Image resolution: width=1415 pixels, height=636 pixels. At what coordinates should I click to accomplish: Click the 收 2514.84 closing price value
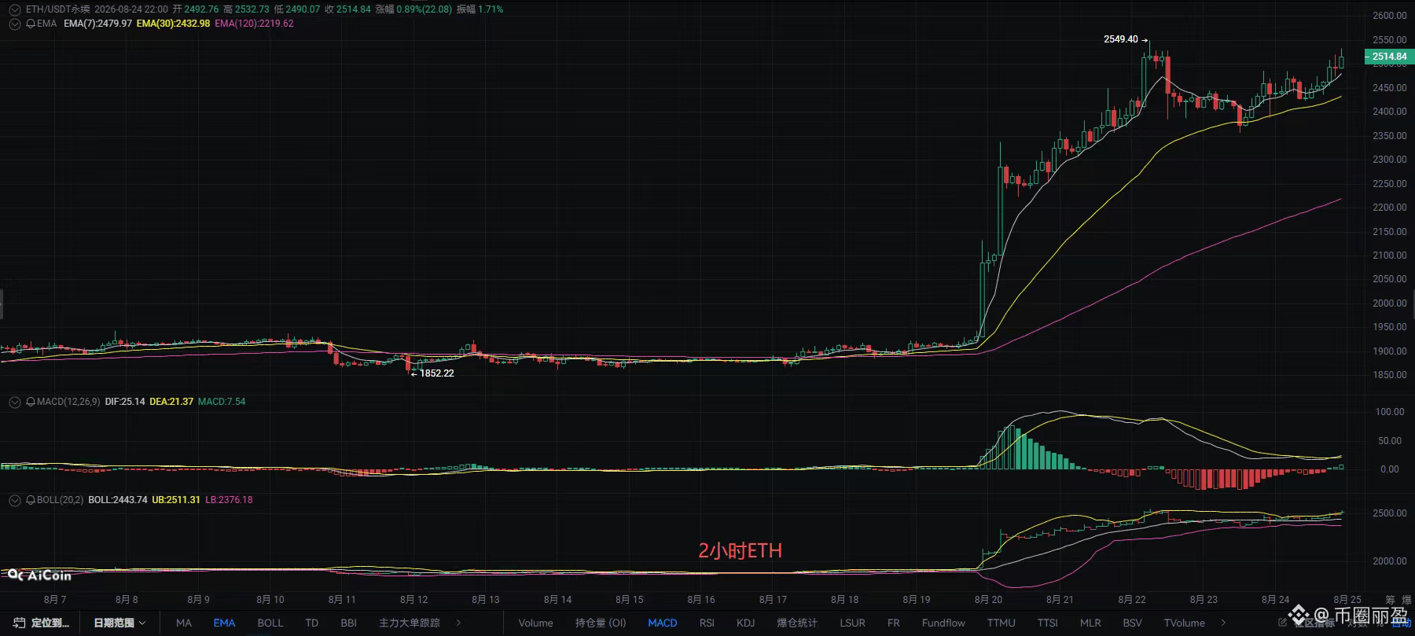[x=347, y=9]
